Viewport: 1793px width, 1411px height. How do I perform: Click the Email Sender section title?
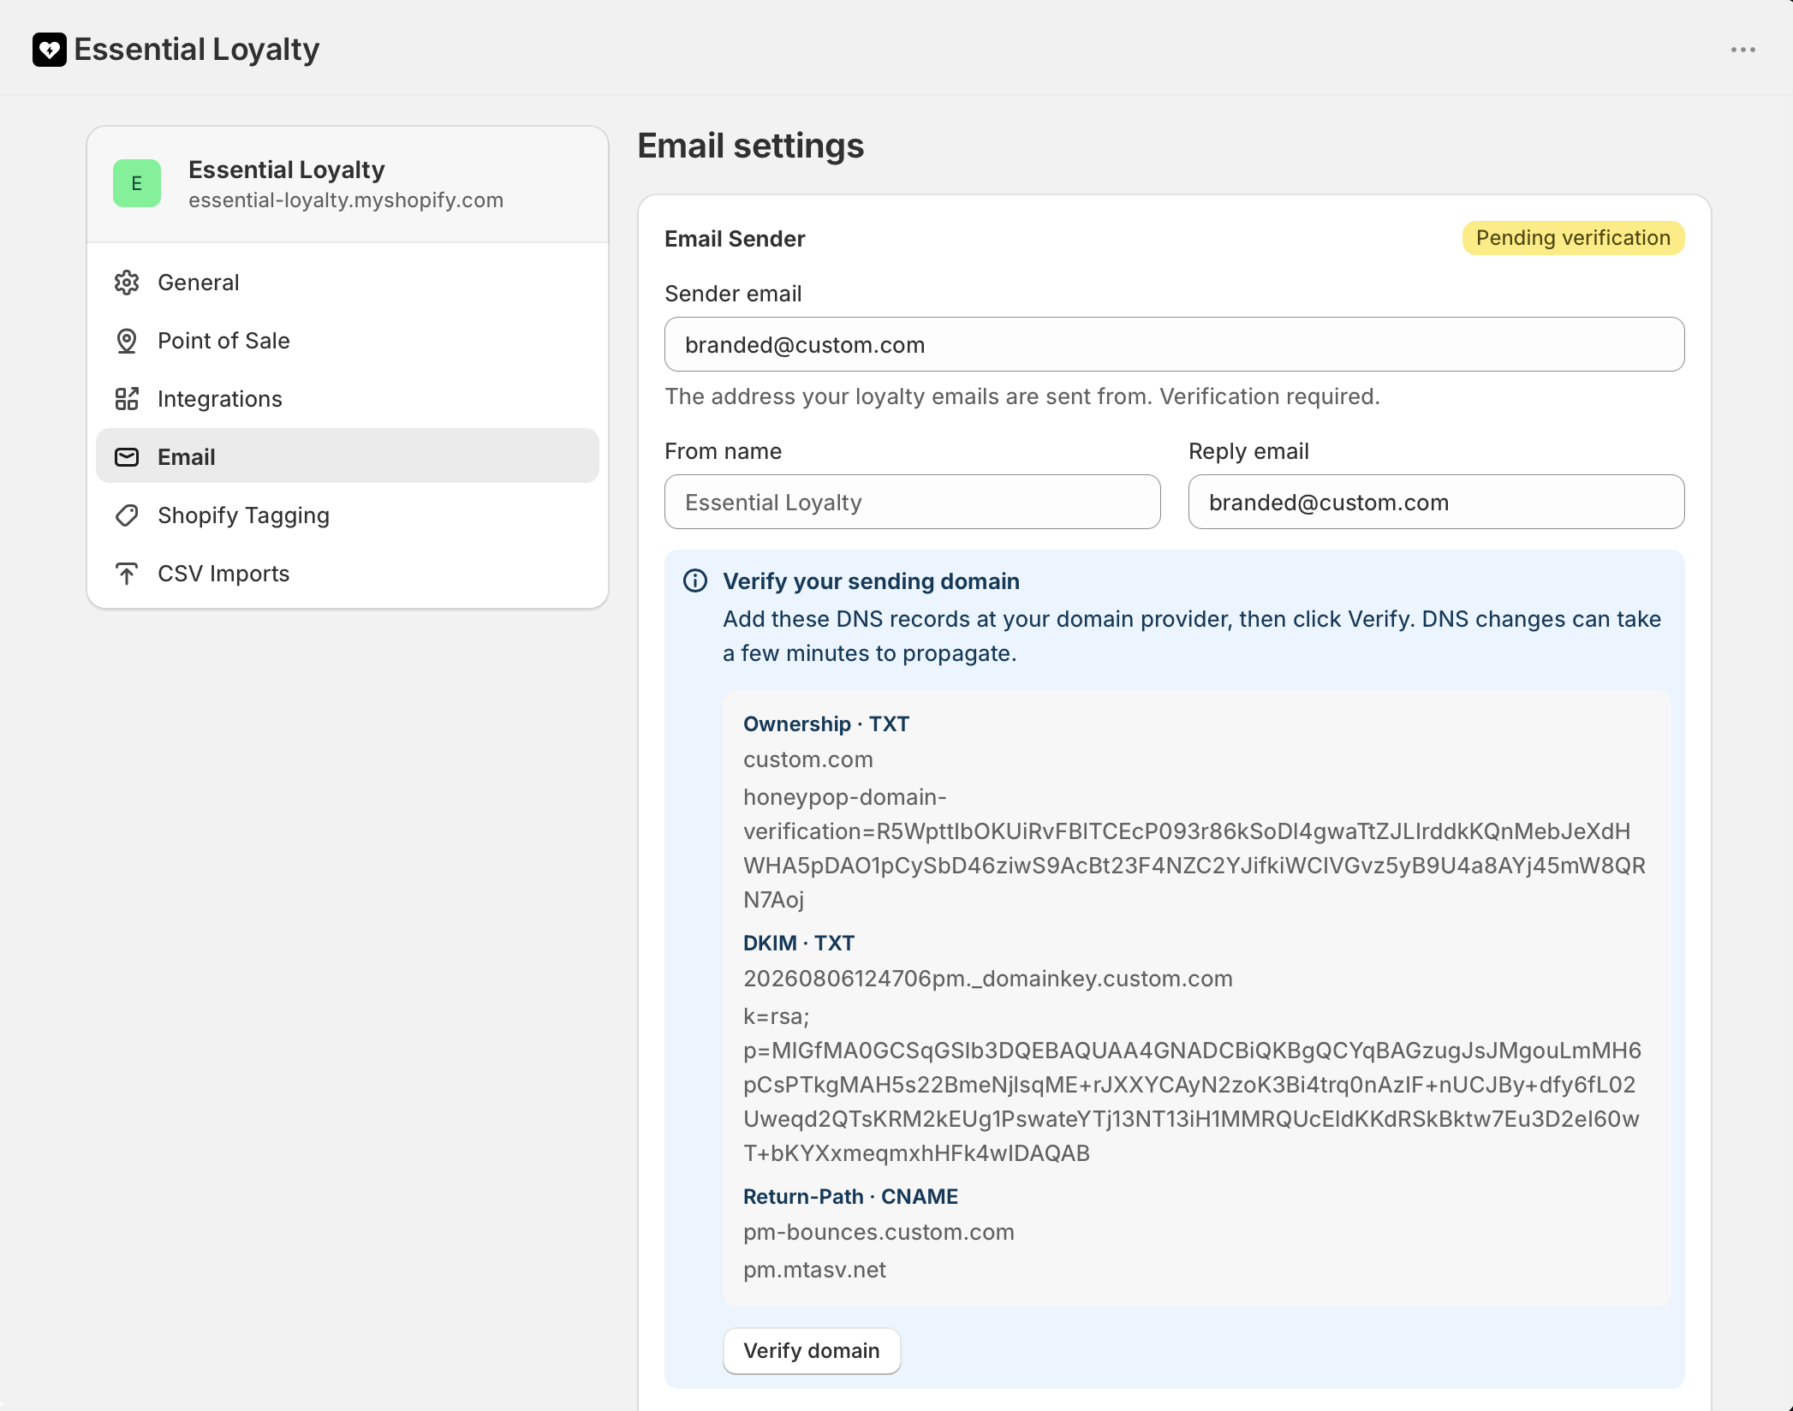(x=735, y=239)
